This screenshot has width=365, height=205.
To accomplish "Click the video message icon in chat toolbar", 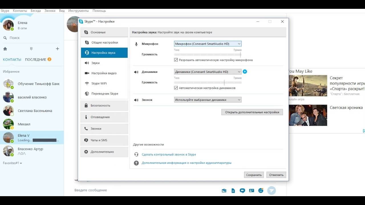I will tap(242, 190).
